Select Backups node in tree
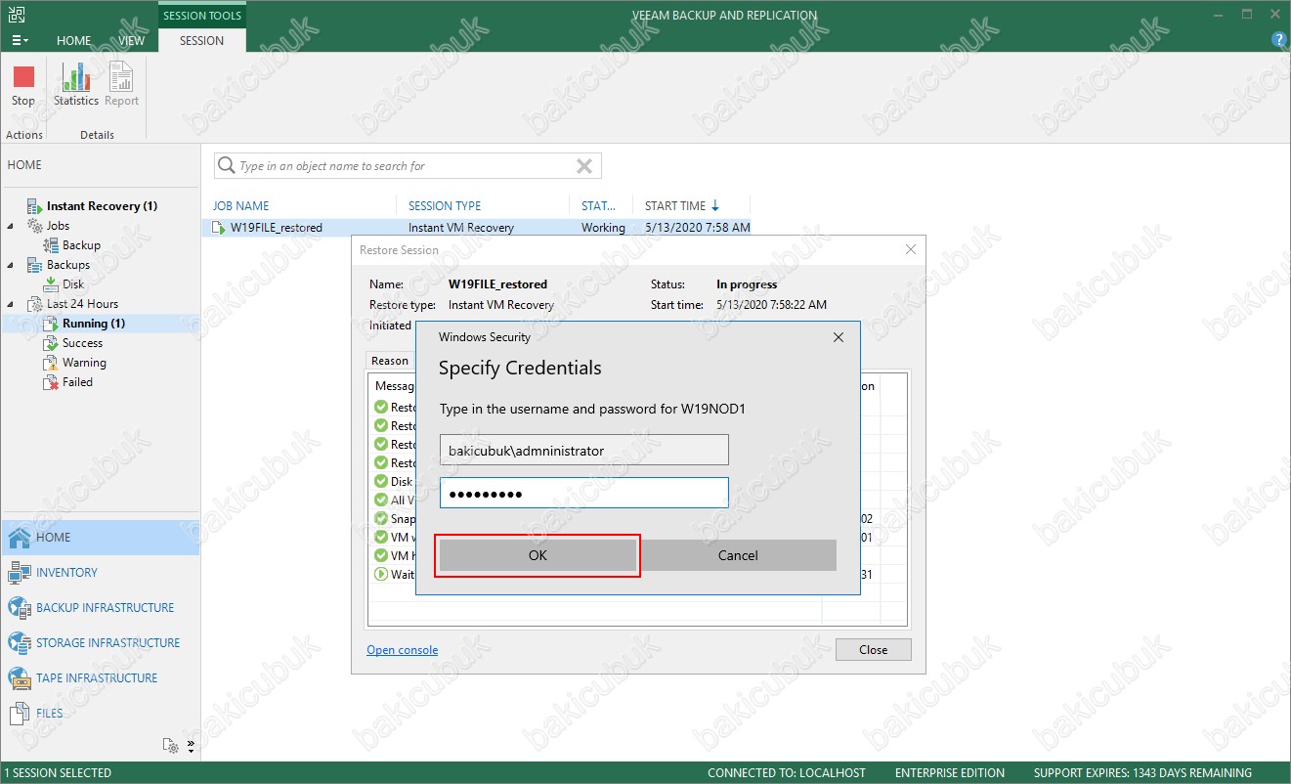The image size is (1291, 784). 67,265
